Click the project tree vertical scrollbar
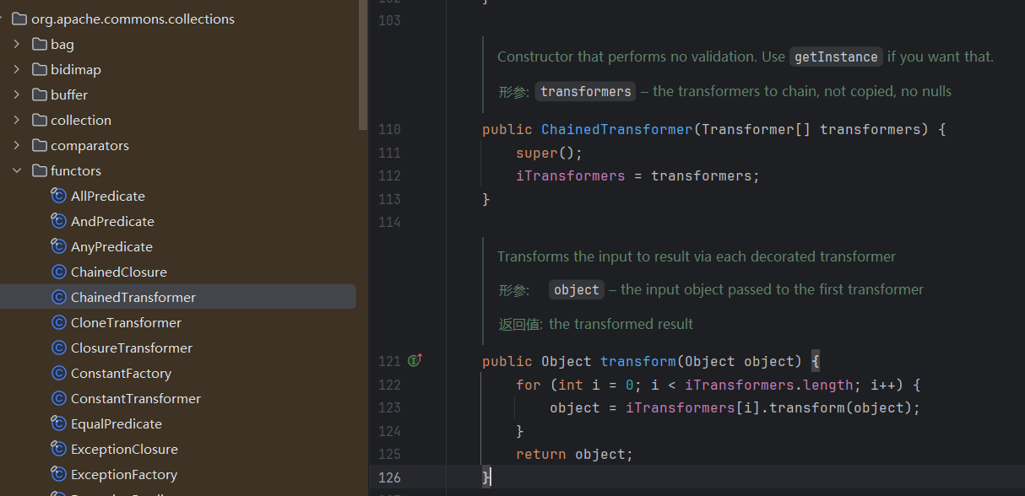The image size is (1025, 496). 363,67
